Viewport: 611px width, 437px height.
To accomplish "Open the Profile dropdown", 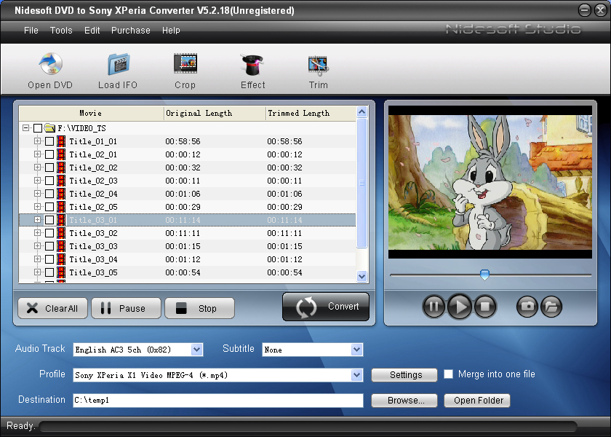I will [356, 375].
